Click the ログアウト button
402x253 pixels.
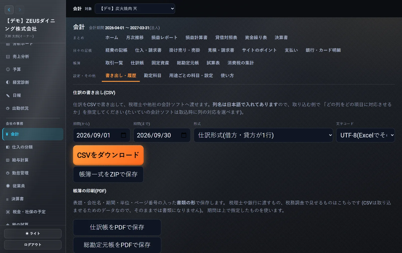[33, 244]
